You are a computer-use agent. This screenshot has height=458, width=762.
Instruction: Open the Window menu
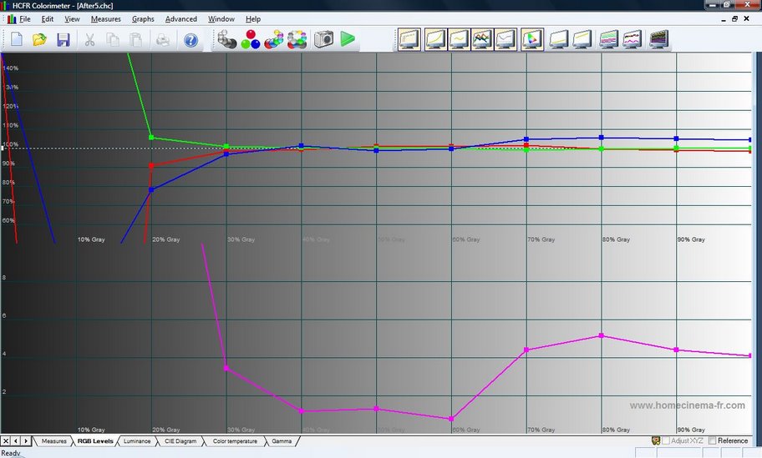tap(221, 19)
